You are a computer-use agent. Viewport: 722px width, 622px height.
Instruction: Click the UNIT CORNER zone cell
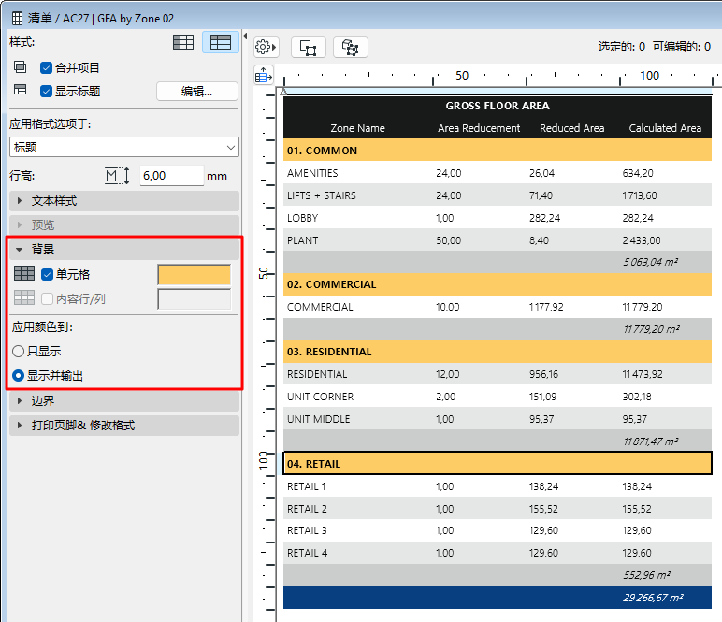[320, 396]
